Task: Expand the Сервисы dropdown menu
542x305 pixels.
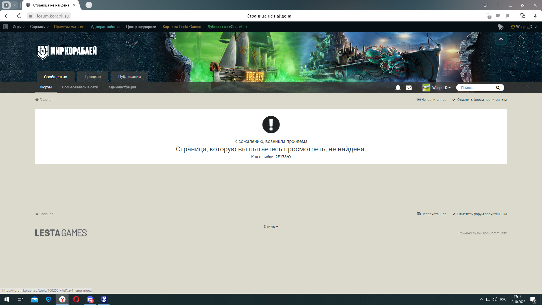Action: pyautogui.click(x=40, y=27)
